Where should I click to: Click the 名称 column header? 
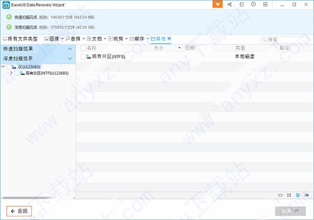pos(92,48)
